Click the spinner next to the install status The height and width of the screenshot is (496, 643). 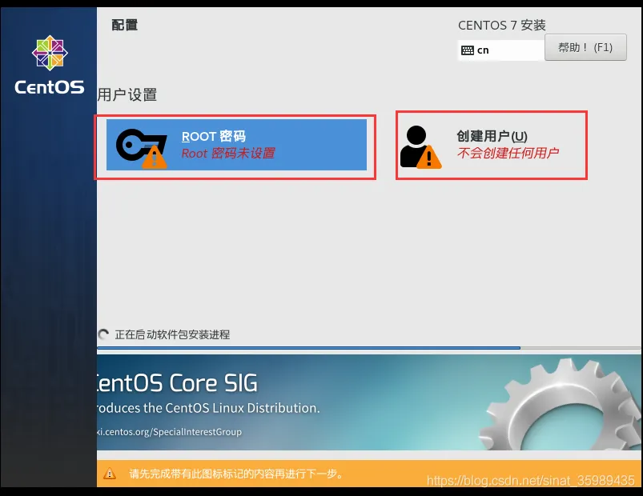(103, 334)
